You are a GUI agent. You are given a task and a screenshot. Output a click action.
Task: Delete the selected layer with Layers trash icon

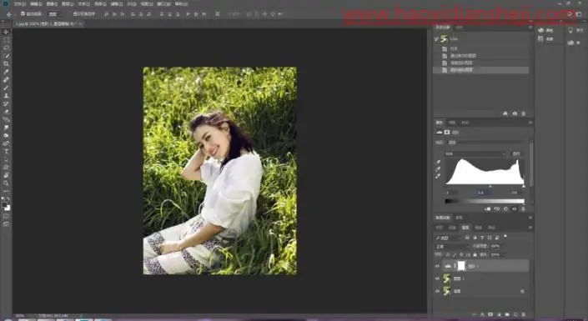[x=524, y=314]
